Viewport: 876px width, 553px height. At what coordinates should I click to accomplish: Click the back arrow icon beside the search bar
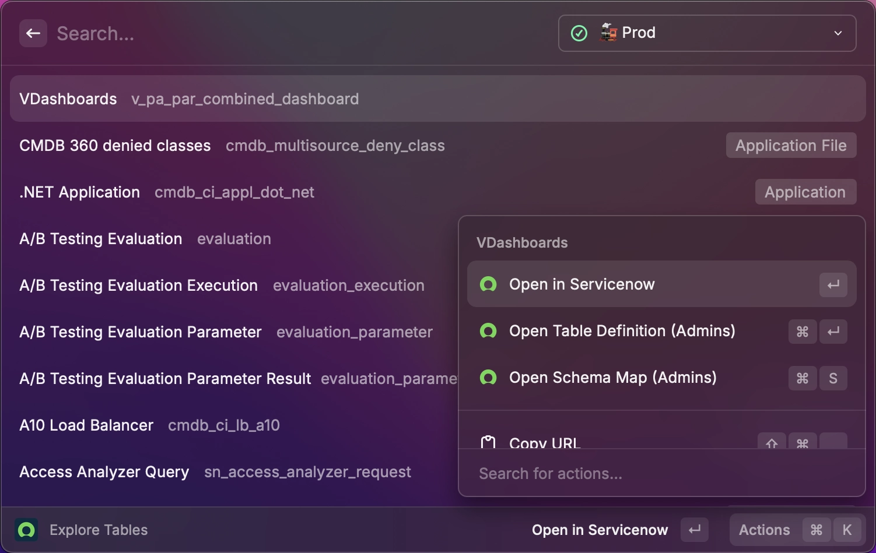click(33, 33)
